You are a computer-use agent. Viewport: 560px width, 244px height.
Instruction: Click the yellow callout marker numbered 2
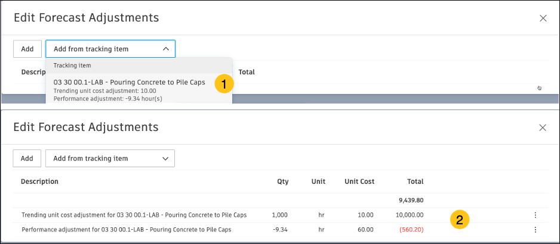pos(459,220)
